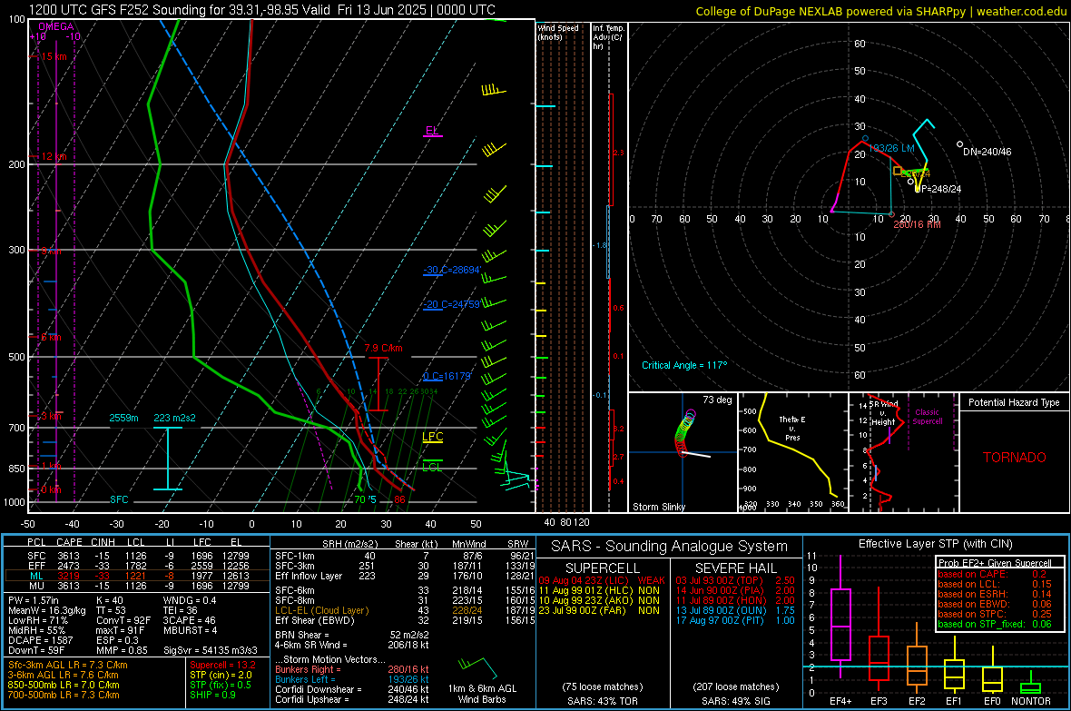Image resolution: width=1071 pixels, height=711 pixels.
Task: Click the red "TORNADO" hazard type
Action: click(x=1015, y=458)
